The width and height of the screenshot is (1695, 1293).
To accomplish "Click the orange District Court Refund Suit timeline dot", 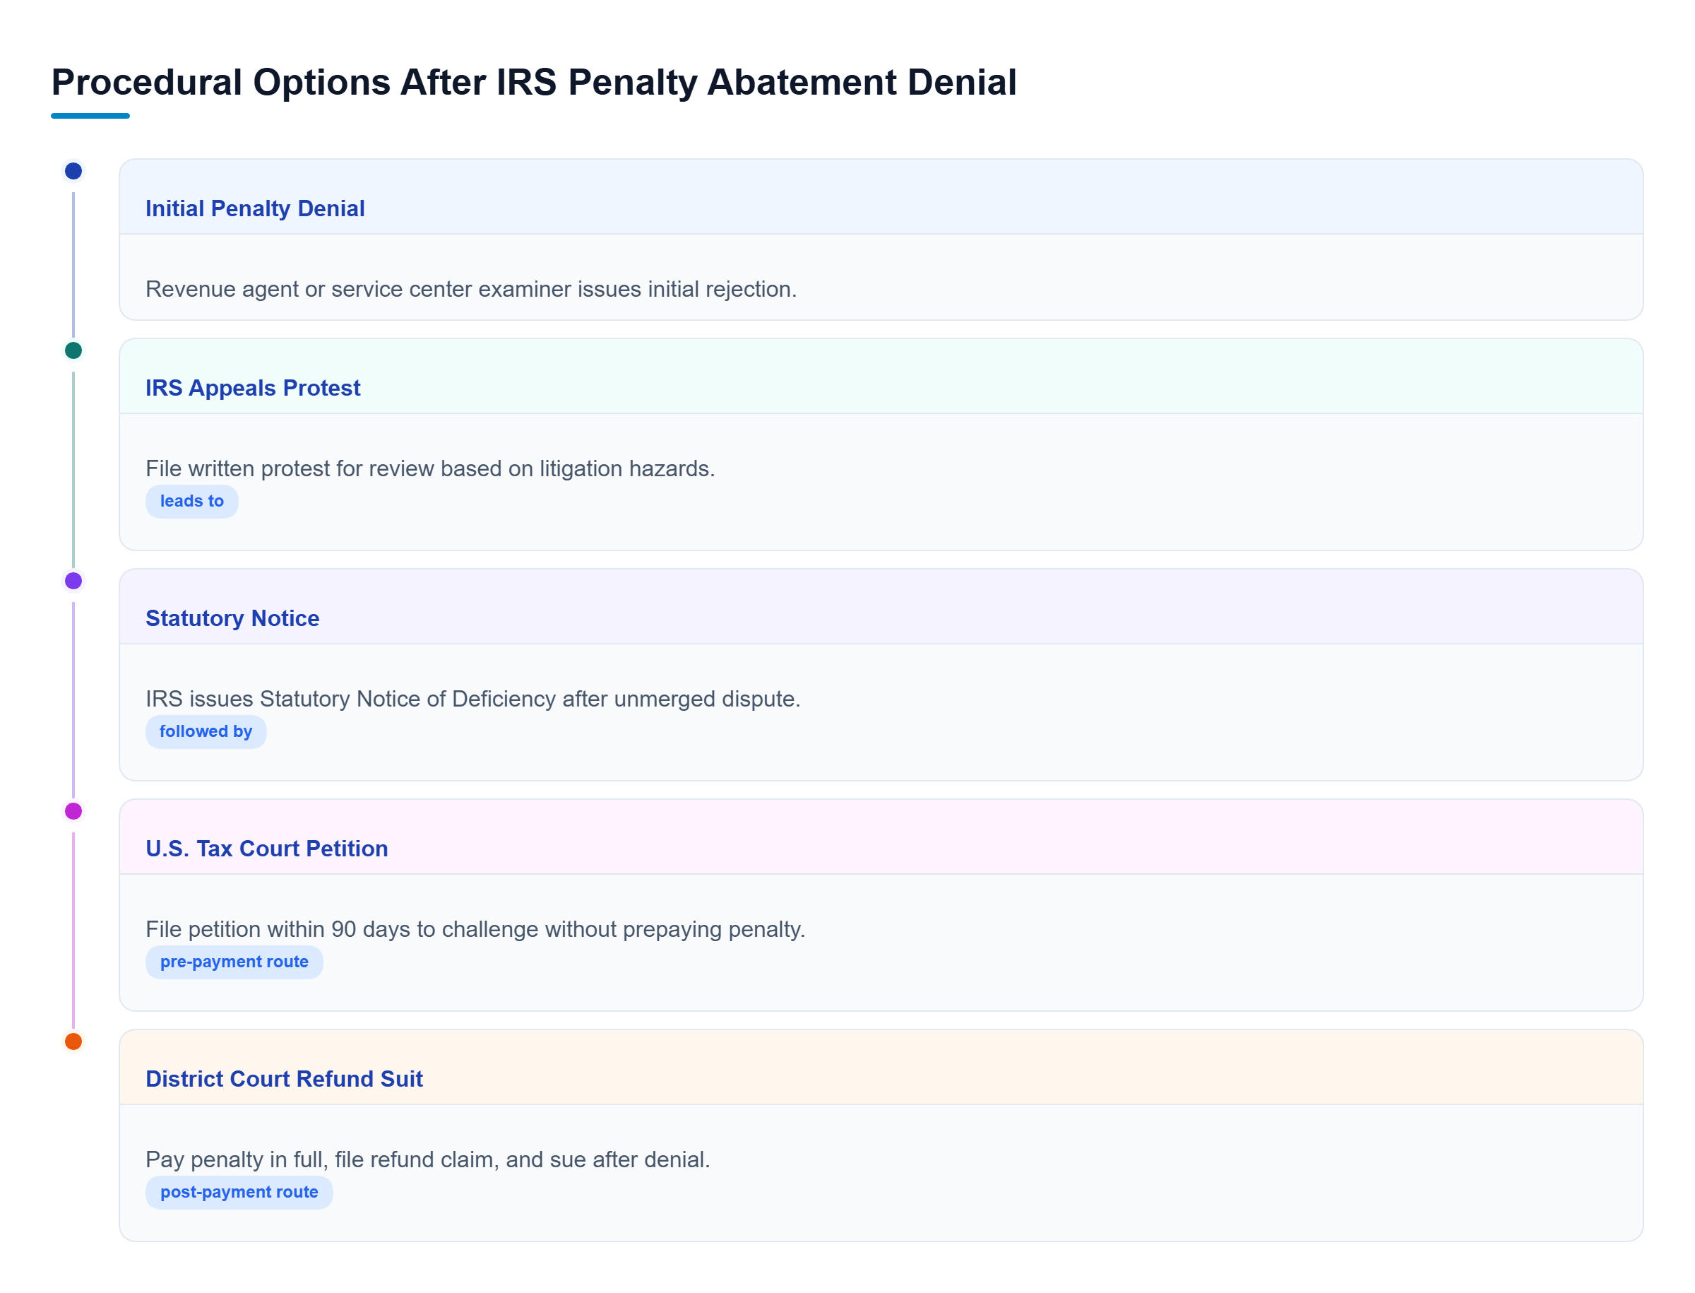I will [x=73, y=1042].
